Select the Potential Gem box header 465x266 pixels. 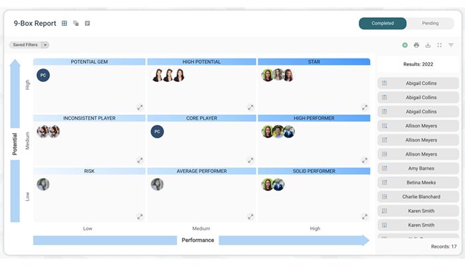coord(89,62)
